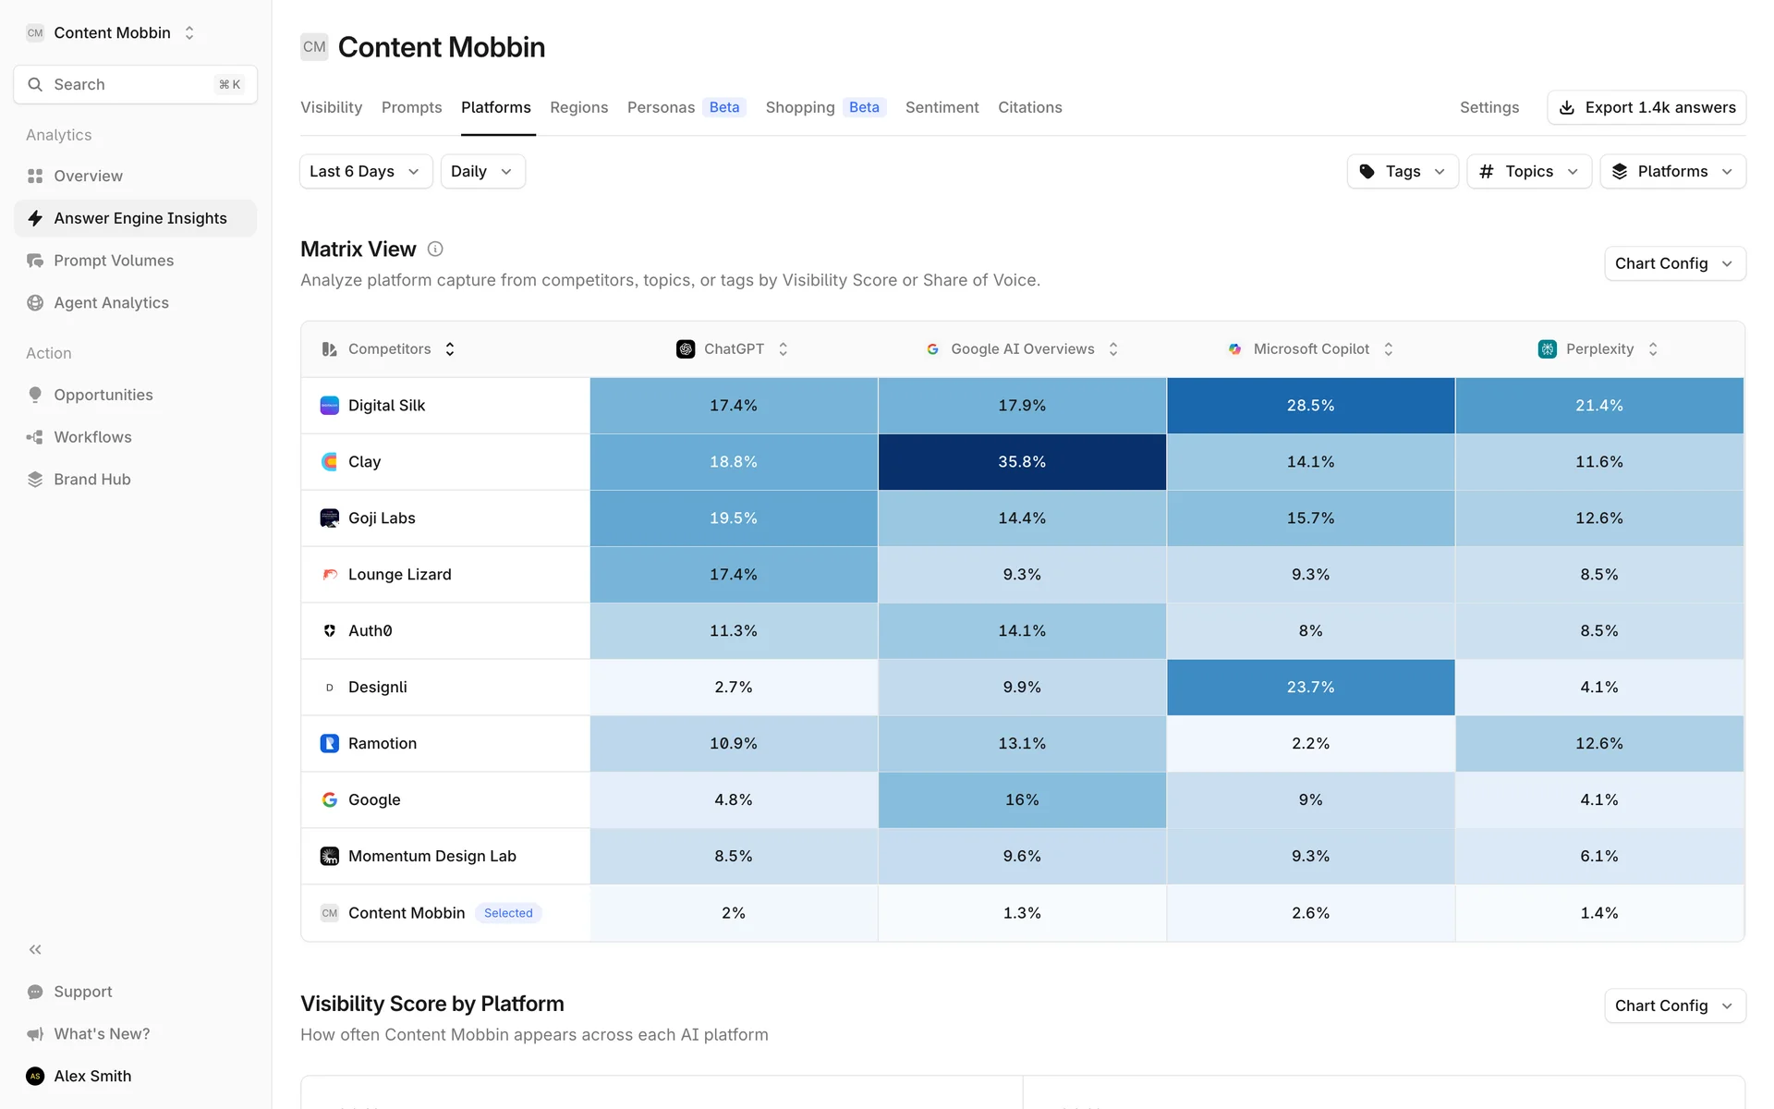Click the sidebar Search field
This screenshot has width=1774, height=1109.
(x=135, y=84)
